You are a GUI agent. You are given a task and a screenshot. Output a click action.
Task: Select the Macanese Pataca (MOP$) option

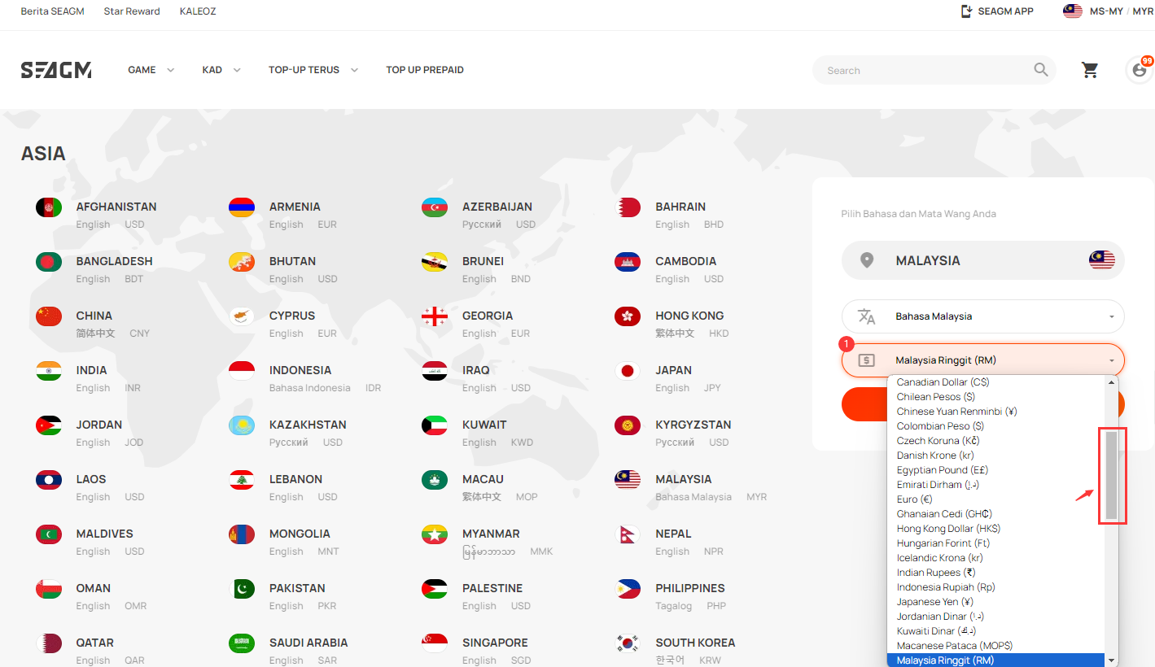(995, 646)
